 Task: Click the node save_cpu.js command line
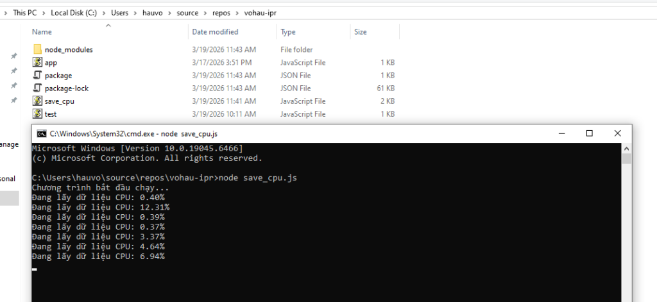[x=164, y=178]
